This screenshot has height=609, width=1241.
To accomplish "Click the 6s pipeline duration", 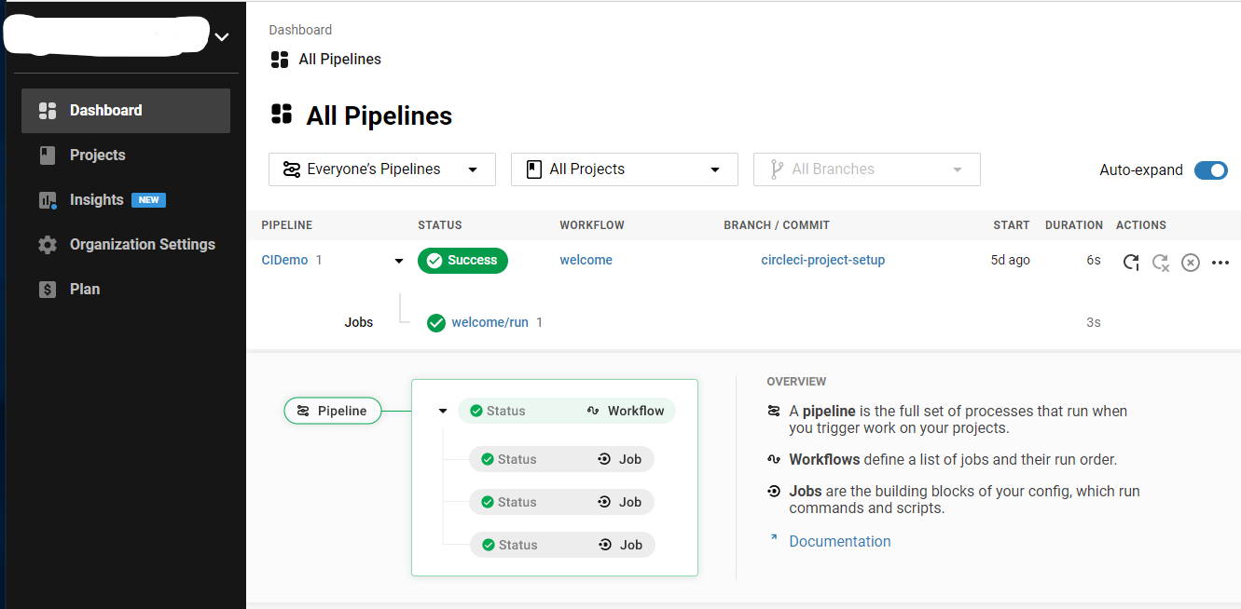I will 1094,260.
